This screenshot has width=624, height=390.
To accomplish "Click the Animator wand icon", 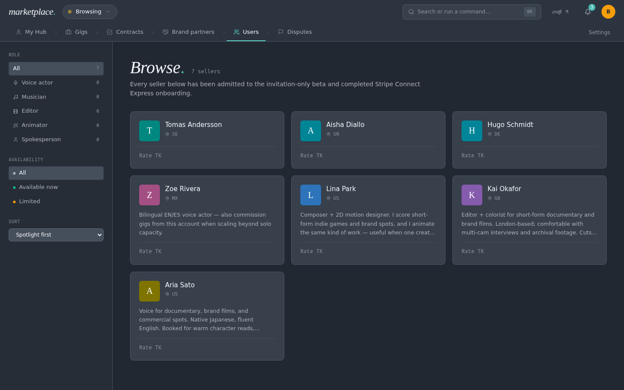I will pyautogui.click(x=16, y=125).
